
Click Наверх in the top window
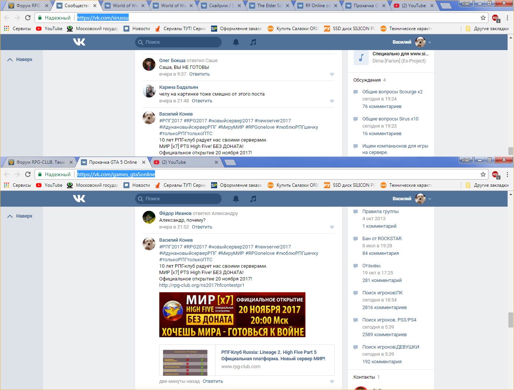coord(20,59)
